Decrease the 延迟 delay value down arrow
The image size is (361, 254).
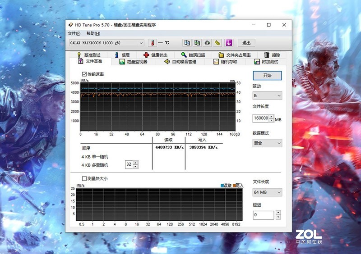coord(278,217)
